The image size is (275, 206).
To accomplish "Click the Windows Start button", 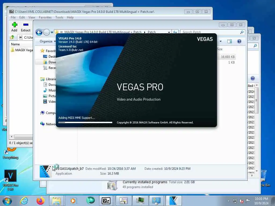I will tap(7, 201).
